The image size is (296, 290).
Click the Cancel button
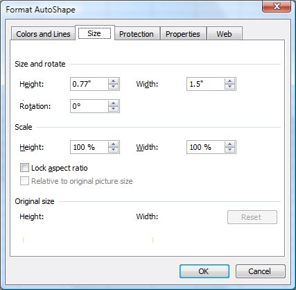pyautogui.click(x=261, y=271)
